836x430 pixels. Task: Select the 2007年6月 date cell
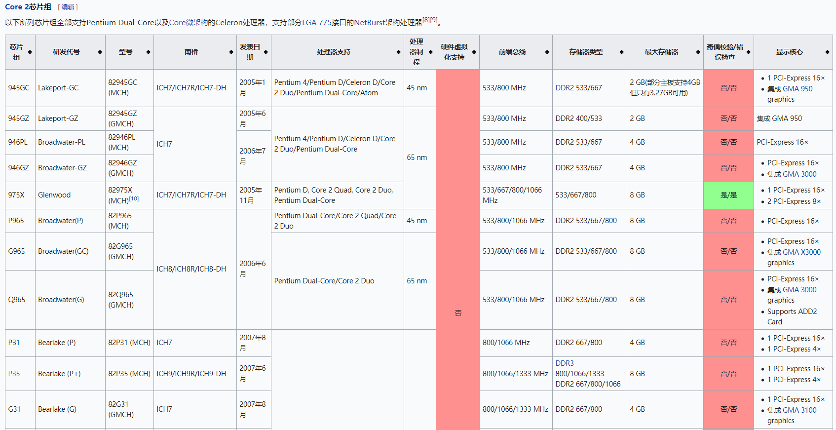(254, 374)
